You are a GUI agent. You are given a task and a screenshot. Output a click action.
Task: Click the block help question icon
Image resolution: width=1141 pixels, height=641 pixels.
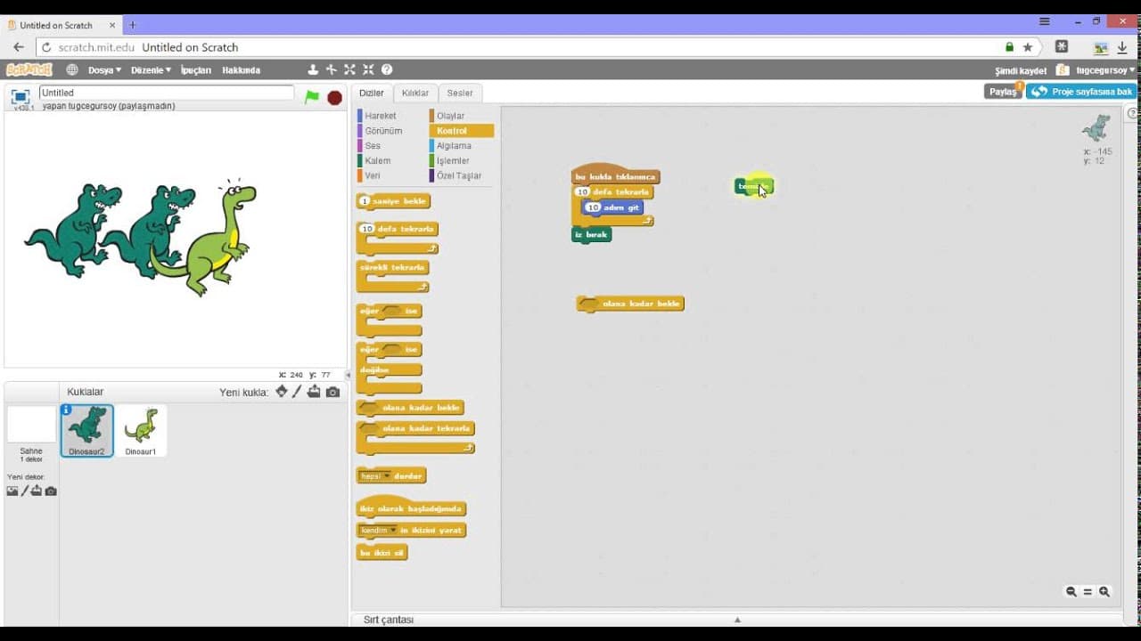387,69
